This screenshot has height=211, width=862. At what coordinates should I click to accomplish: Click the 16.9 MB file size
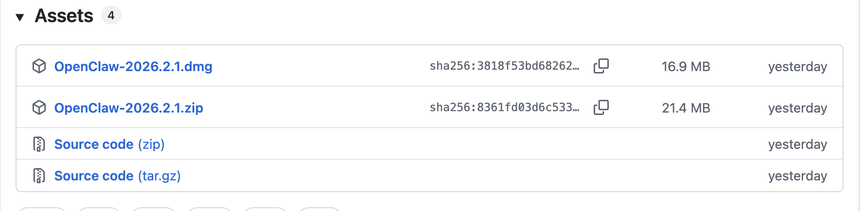click(686, 66)
